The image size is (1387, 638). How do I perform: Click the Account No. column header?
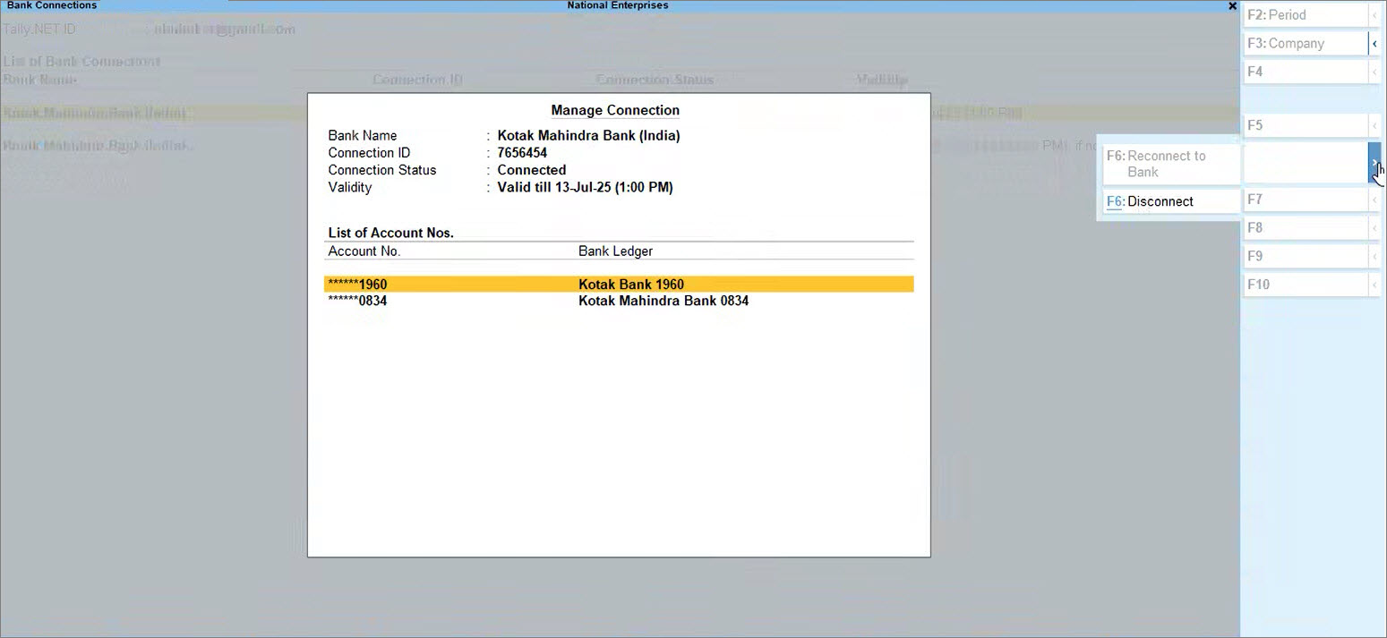click(364, 251)
